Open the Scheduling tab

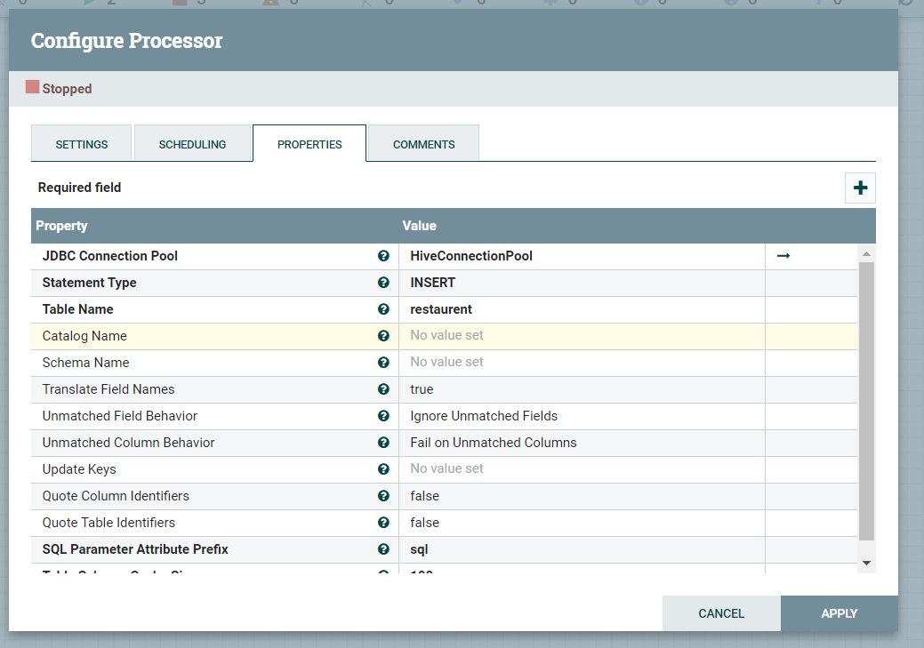tap(192, 144)
